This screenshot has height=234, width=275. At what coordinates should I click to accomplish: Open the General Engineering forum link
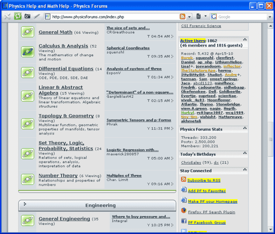pyautogui.click(x=64, y=219)
